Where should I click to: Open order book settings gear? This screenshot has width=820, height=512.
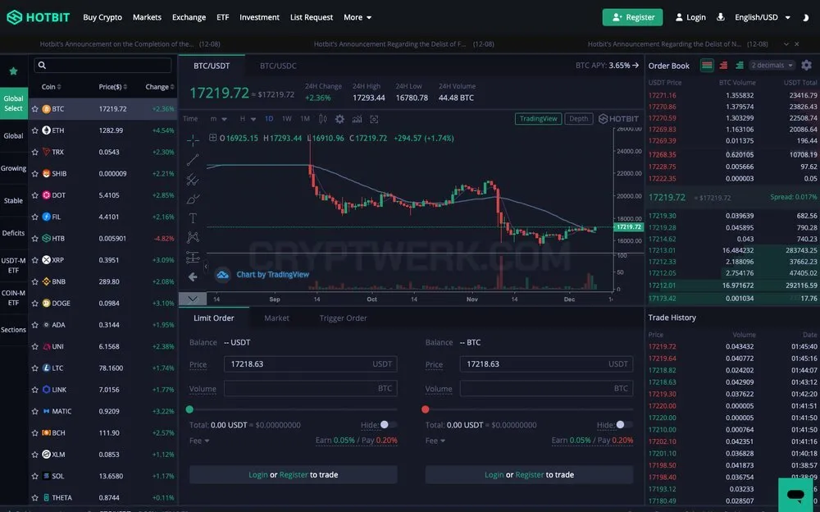click(x=806, y=66)
